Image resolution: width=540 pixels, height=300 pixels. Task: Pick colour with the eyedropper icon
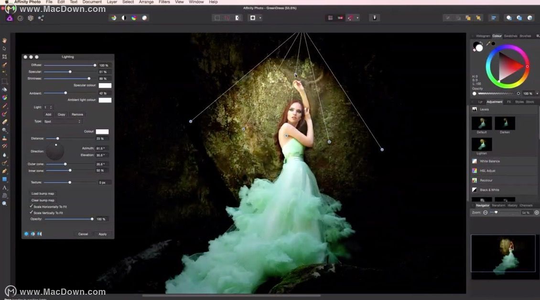point(488,44)
